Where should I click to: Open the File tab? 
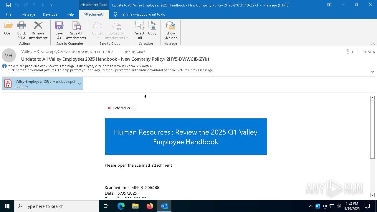click(9, 14)
